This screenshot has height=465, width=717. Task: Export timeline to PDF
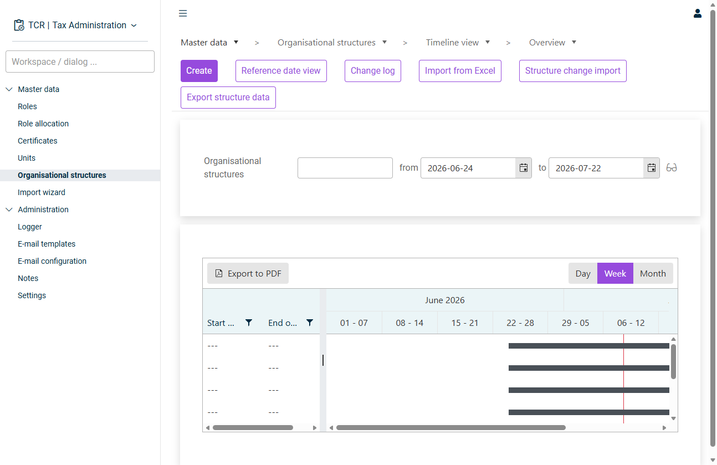[x=248, y=273]
